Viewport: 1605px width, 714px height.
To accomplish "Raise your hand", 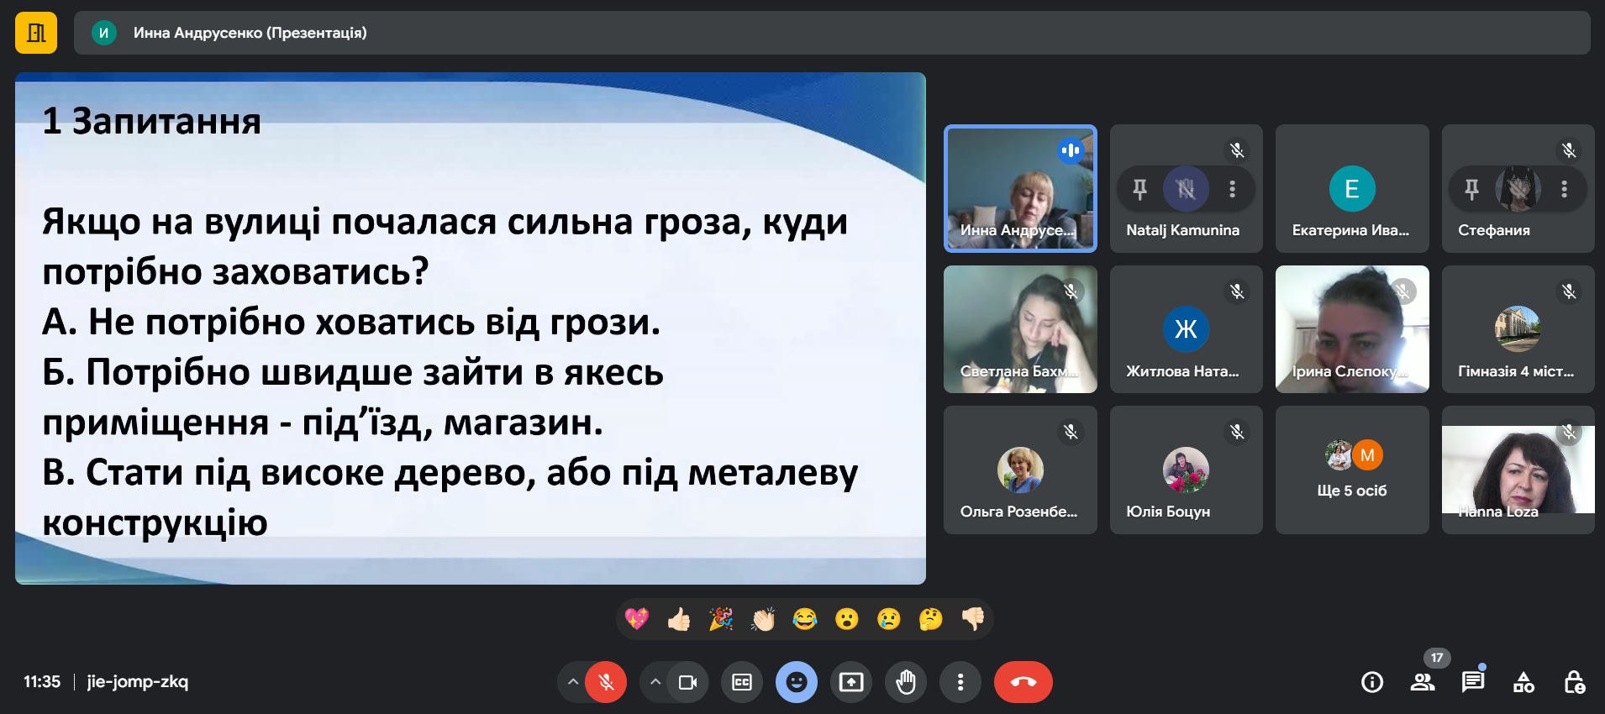I will pos(906,682).
